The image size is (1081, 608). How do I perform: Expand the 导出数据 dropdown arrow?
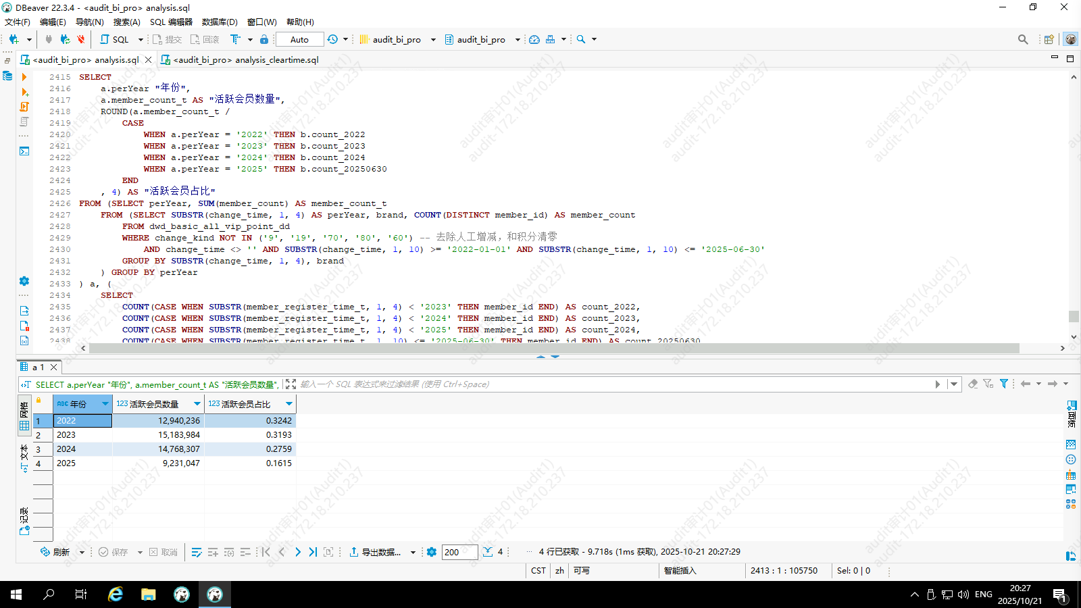(x=413, y=553)
